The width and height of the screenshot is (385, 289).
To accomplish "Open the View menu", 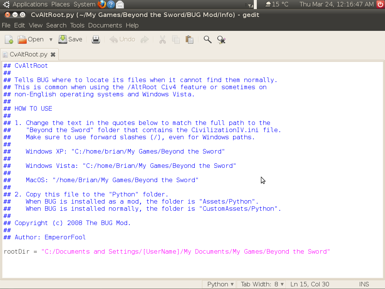I will coord(36,25).
